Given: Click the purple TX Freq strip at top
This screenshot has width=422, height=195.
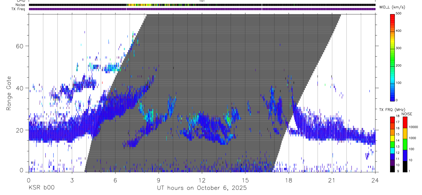Looking at the screenshot, I should (202, 9).
